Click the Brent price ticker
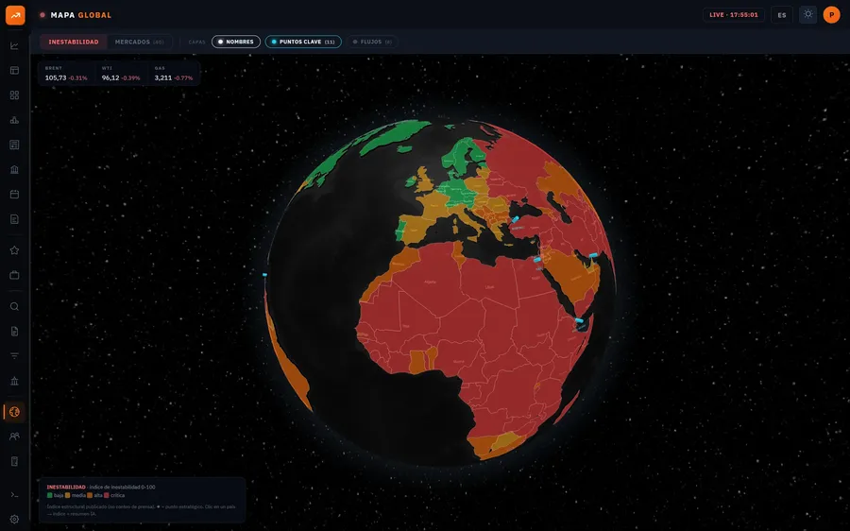This screenshot has height=531, width=850. pos(66,74)
